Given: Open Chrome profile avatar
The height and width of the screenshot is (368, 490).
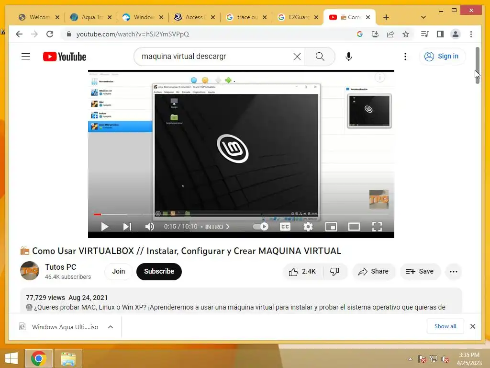Looking at the screenshot, I should [456, 34].
